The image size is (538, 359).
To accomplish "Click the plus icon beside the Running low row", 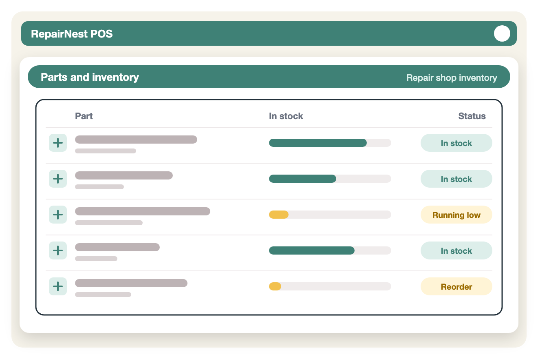I will point(58,215).
